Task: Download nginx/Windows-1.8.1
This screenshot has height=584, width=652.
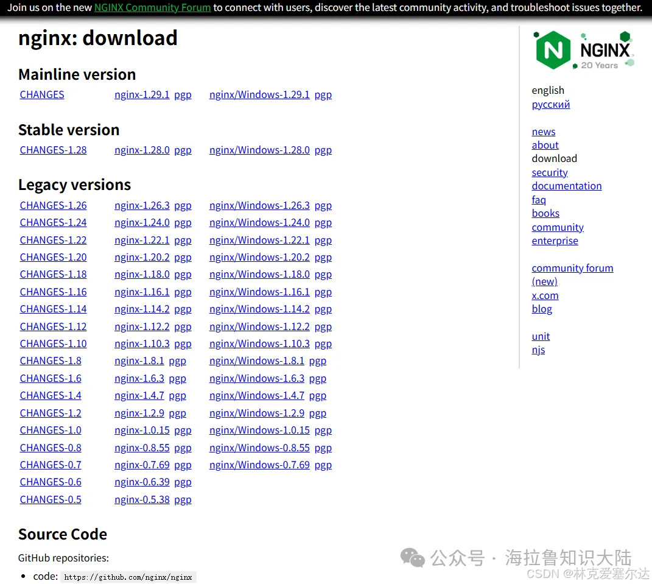Action: pyautogui.click(x=256, y=361)
